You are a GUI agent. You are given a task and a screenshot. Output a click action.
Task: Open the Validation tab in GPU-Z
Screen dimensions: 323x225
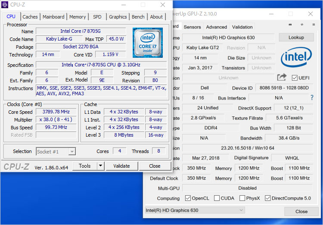(242, 27)
